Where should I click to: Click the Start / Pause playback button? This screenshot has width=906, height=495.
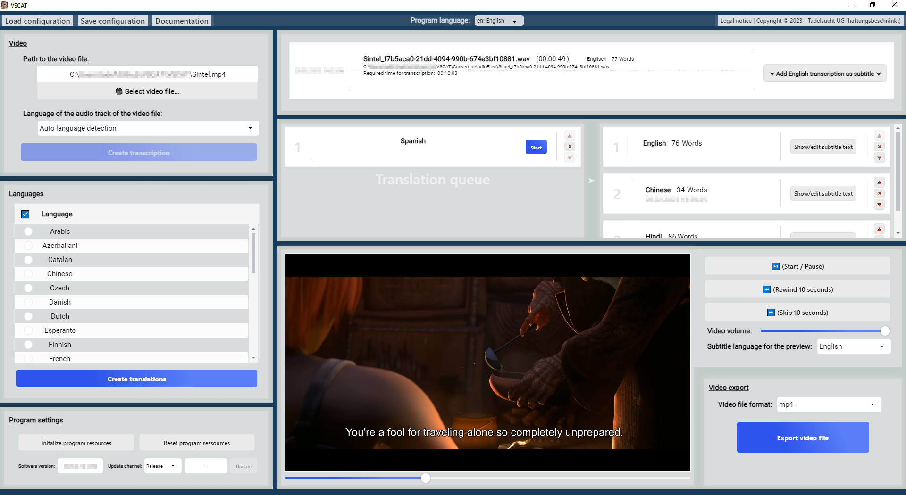click(797, 266)
